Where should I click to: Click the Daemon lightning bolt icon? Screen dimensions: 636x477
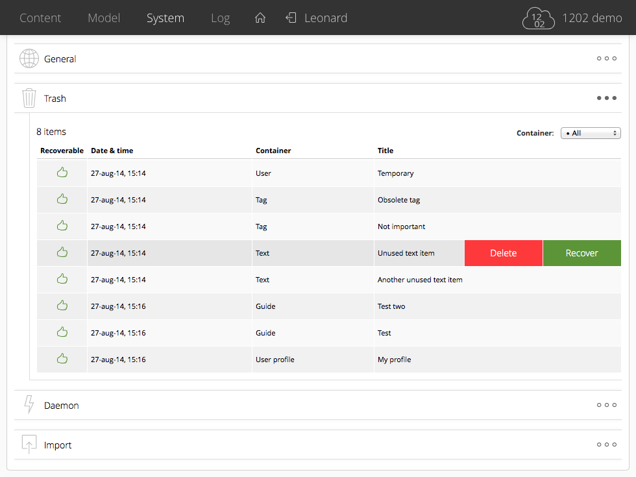(29, 405)
